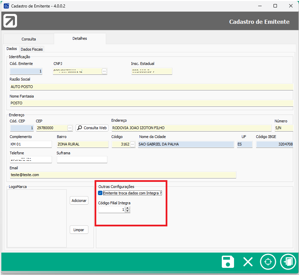The image size is (299, 275).
Task: Click the Limpar logo button
Action: tap(79, 230)
